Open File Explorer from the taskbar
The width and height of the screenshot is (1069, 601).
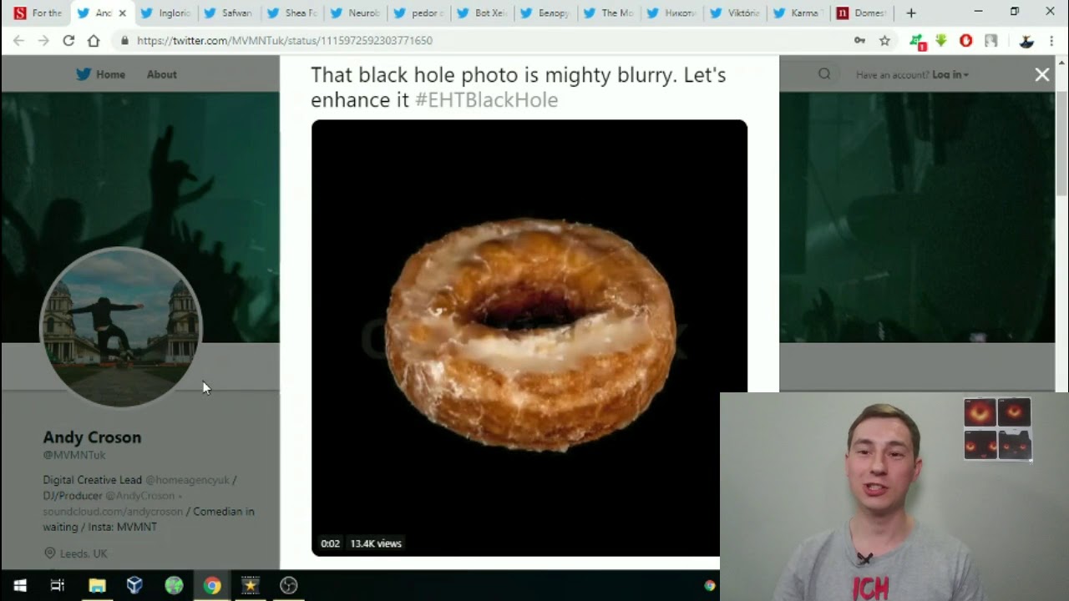point(97,585)
